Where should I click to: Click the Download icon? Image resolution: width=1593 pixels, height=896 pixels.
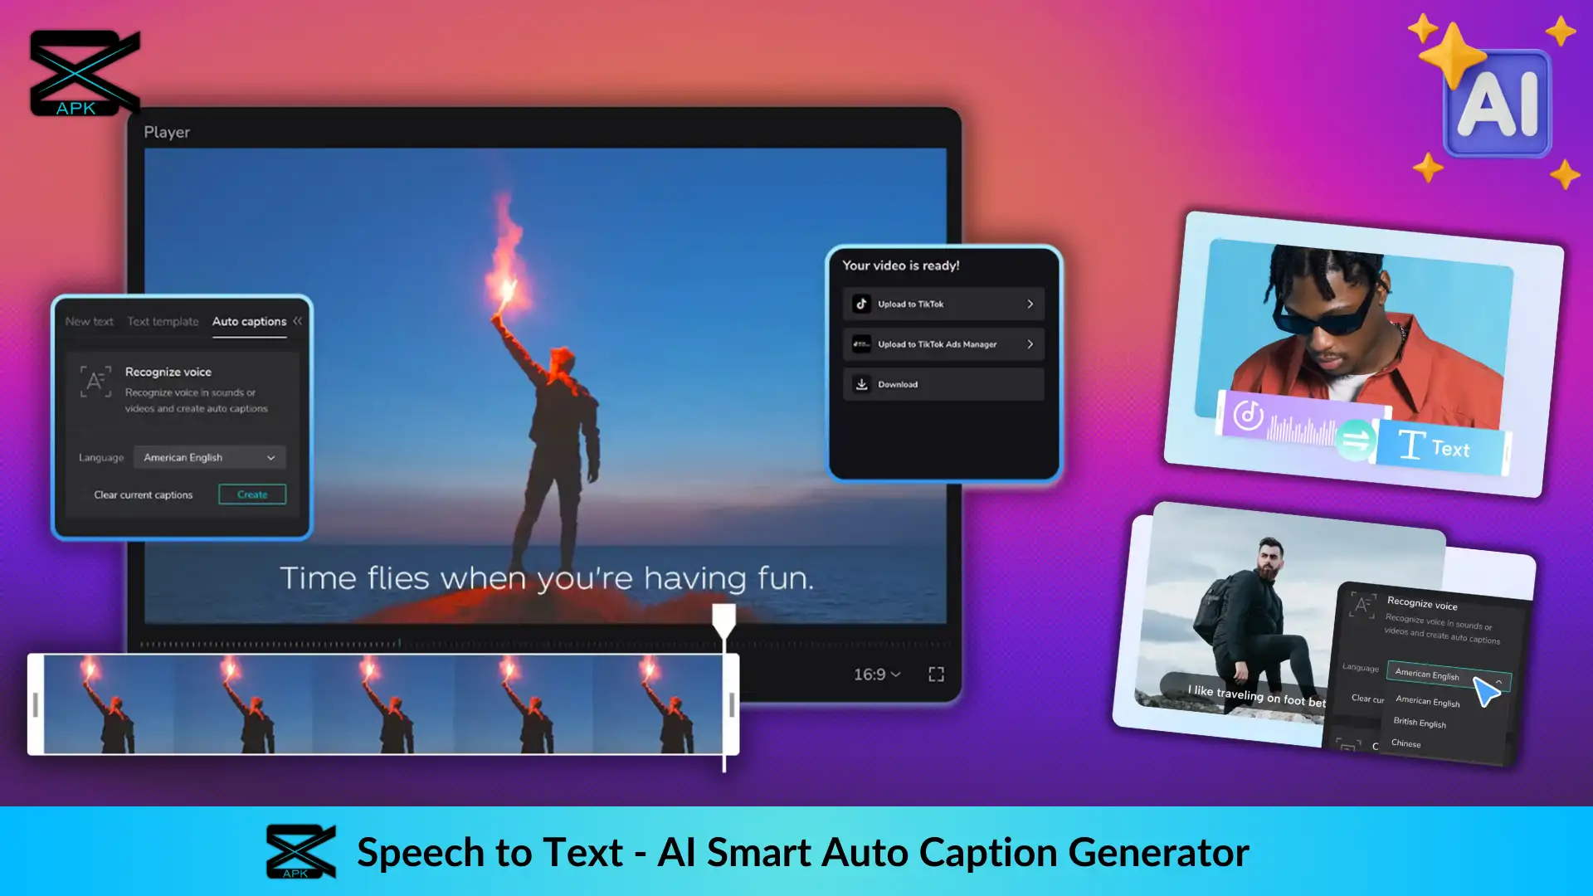coord(861,384)
